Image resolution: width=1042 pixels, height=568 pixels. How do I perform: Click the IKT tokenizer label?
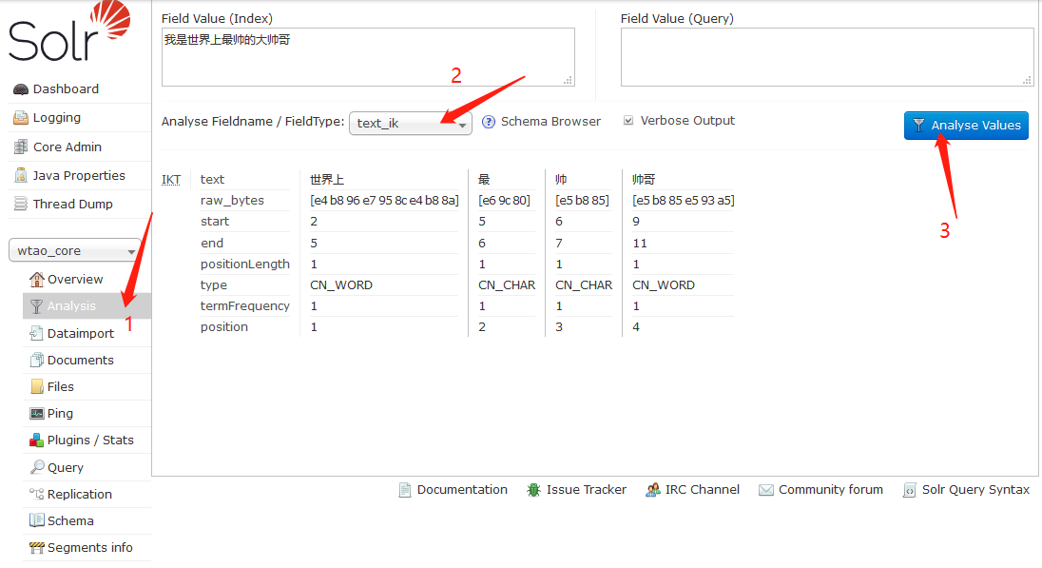(171, 180)
